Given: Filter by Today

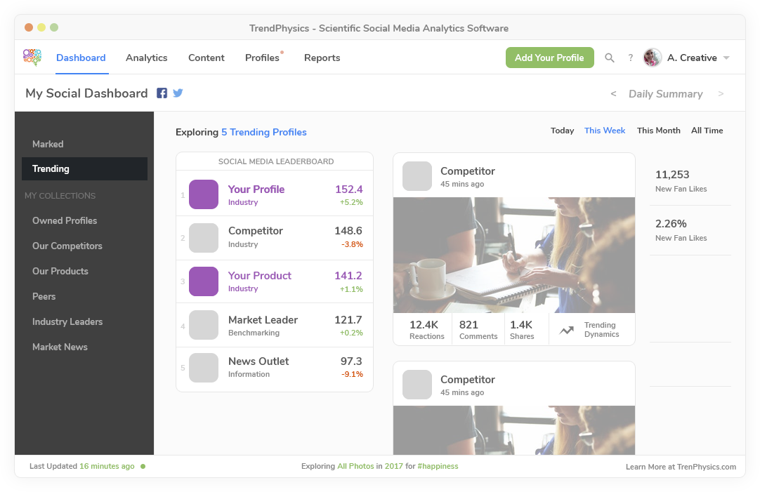Looking at the screenshot, I should pyautogui.click(x=562, y=131).
